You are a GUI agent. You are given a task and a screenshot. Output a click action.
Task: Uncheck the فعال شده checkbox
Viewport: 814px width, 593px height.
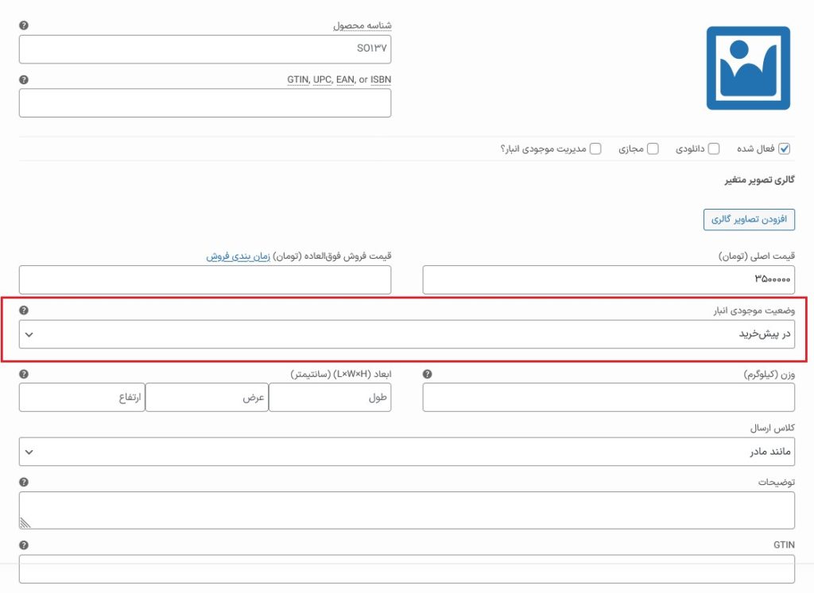click(x=785, y=148)
